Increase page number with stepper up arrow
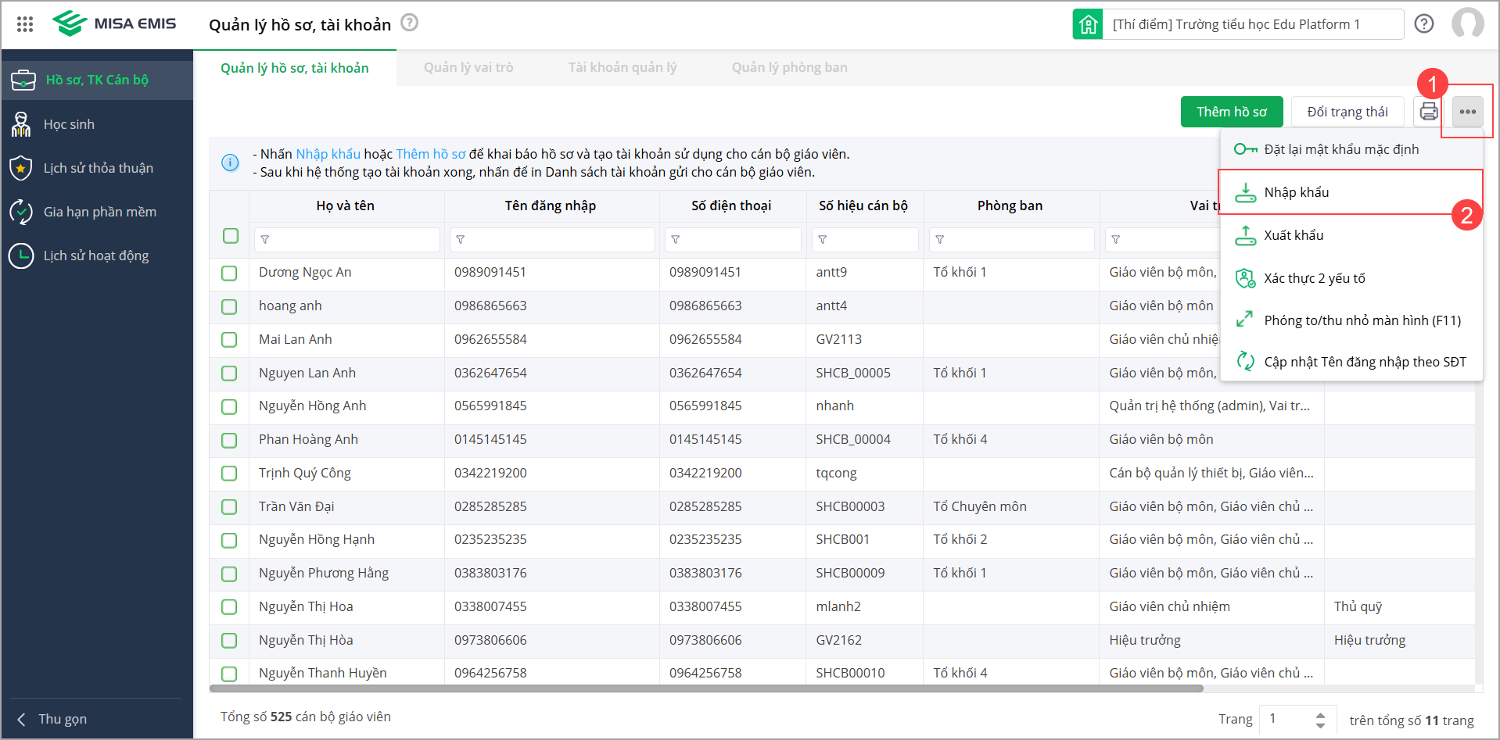This screenshot has width=1500, height=740. pos(1320,714)
